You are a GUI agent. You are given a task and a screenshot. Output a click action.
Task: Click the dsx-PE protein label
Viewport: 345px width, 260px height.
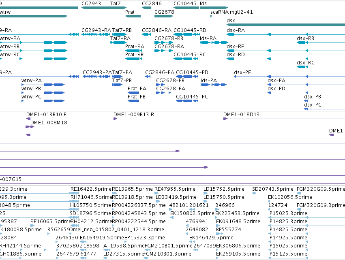click(x=242, y=72)
